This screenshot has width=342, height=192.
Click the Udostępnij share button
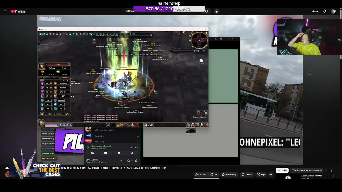coord(229,175)
